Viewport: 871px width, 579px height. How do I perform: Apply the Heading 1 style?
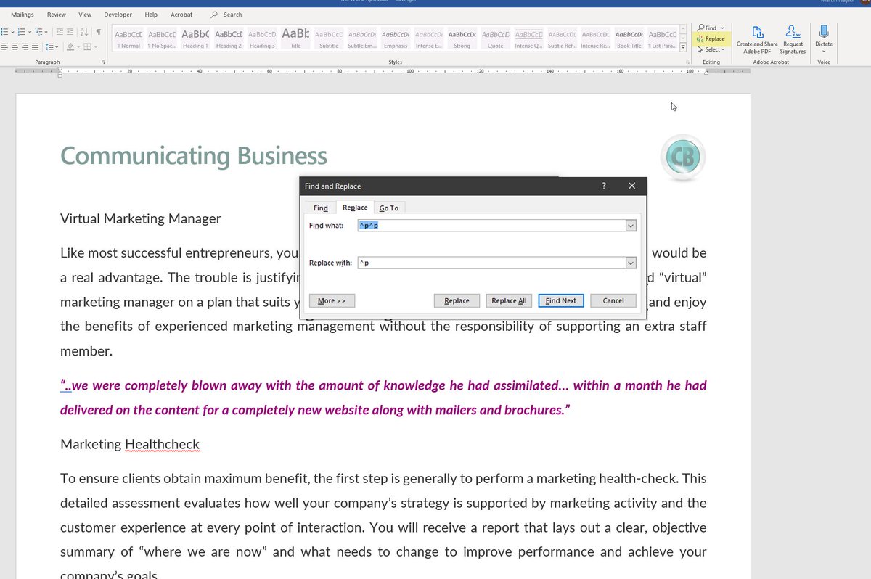[195, 39]
